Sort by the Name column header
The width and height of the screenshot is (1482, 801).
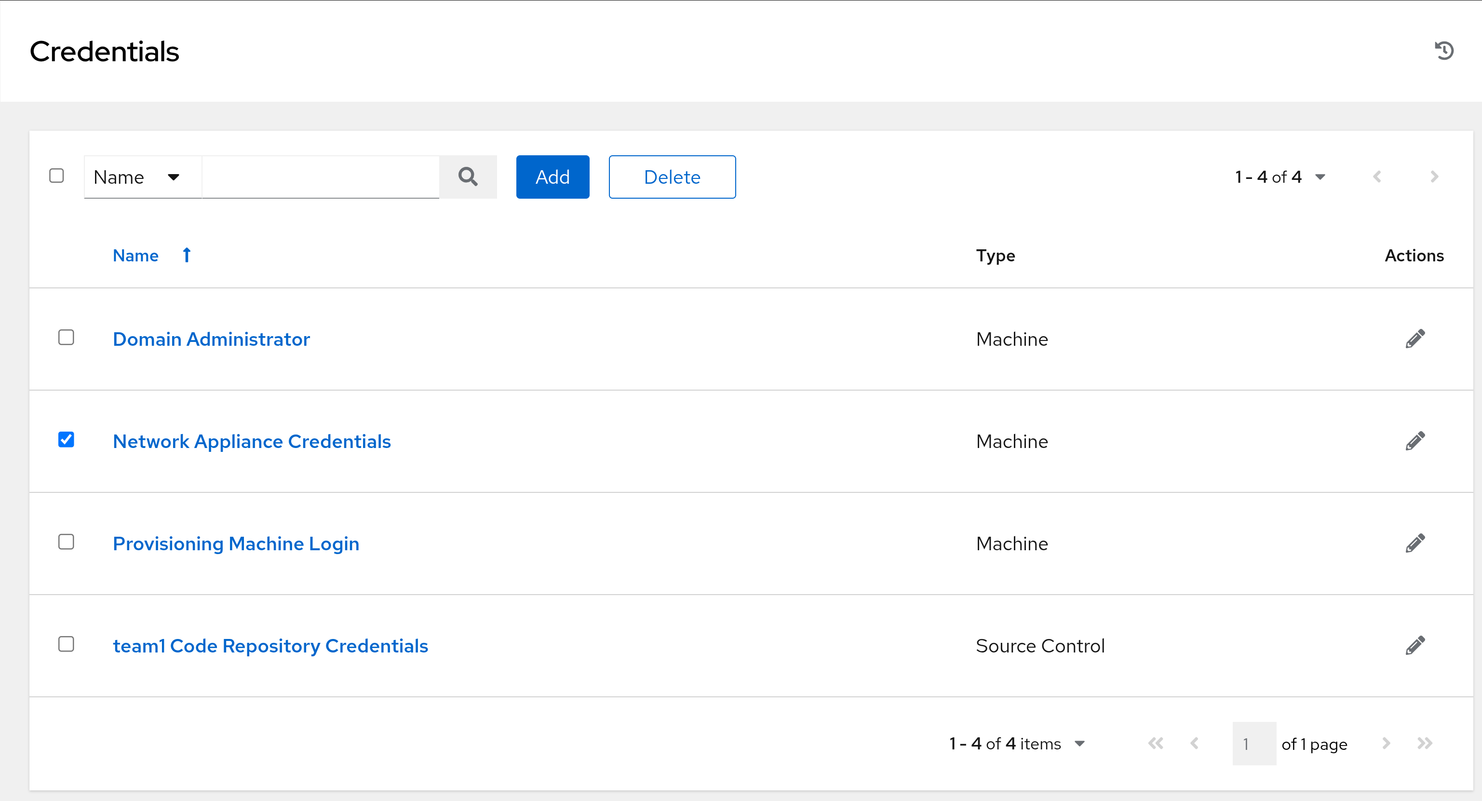(x=135, y=255)
